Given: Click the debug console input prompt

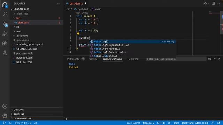Looking at the screenshot, I should (144, 119).
